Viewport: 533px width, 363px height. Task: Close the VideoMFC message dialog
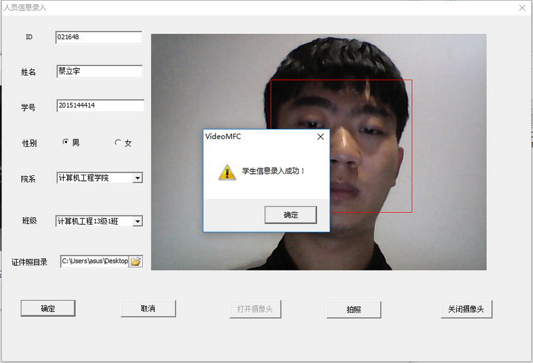click(321, 137)
